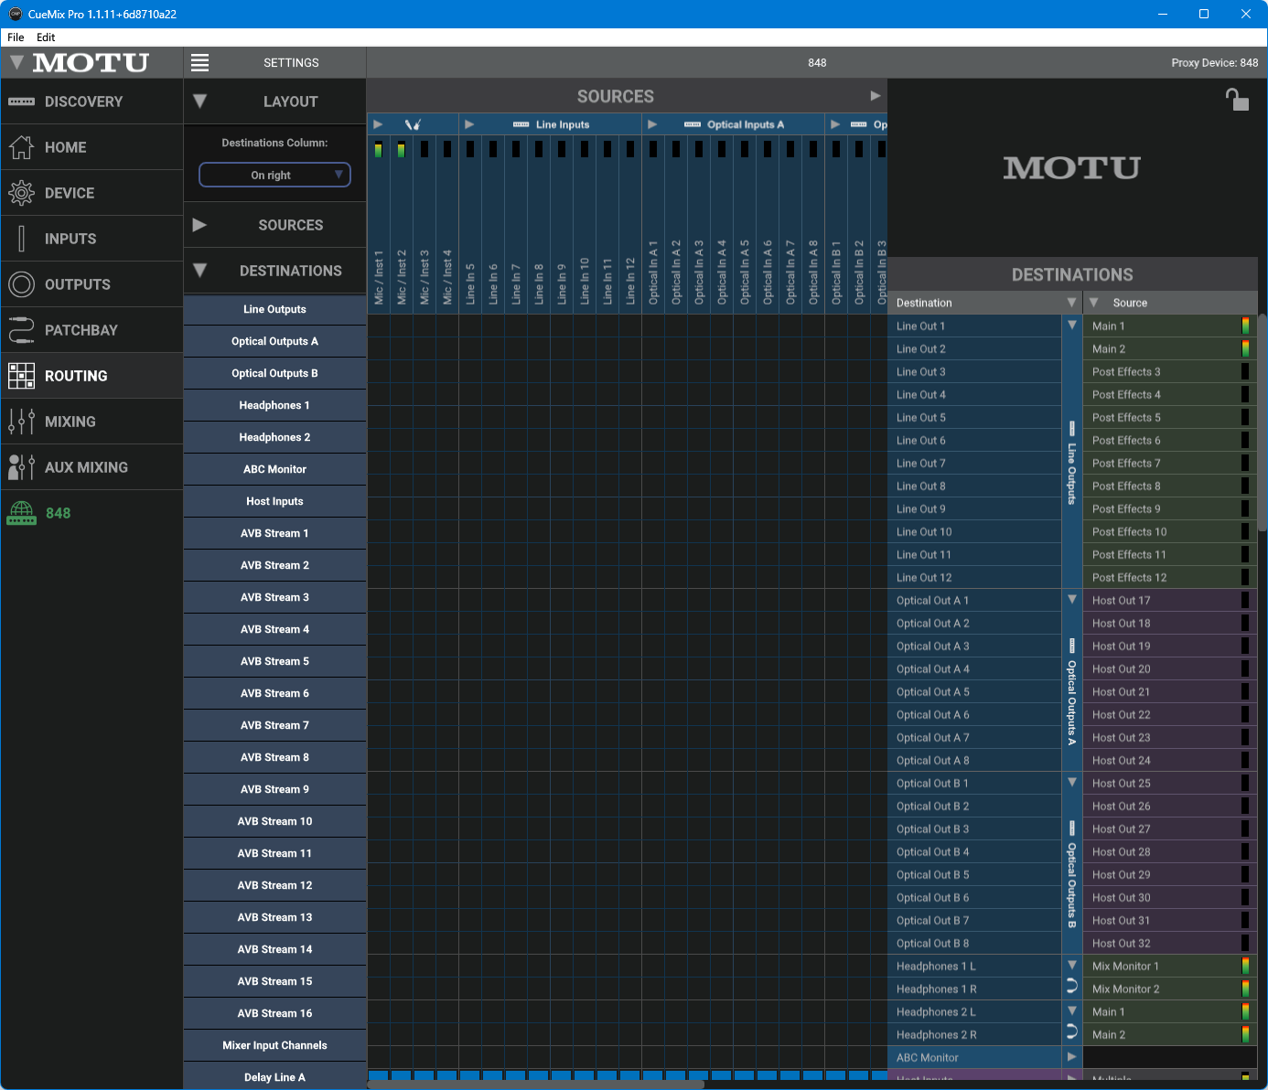Collapse the Line Outputs destination group arrow
The image size is (1268, 1090).
[1072, 325]
